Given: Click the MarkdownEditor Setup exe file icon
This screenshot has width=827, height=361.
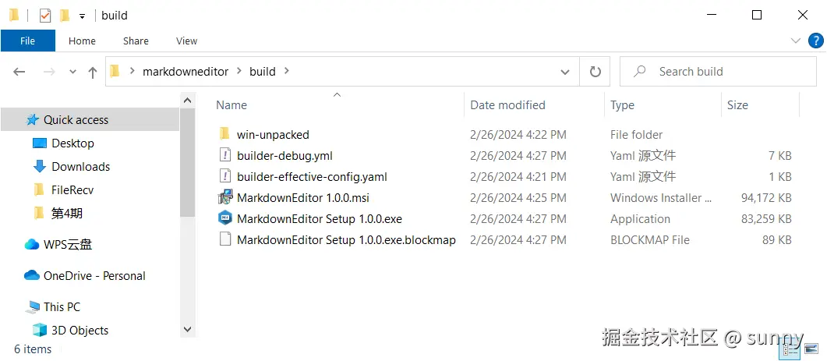Looking at the screenshot, I should [x=225, y=218].
